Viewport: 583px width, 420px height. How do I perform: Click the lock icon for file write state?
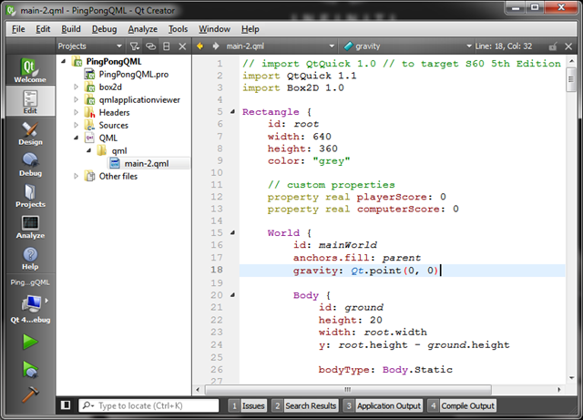(x=553, y=46)
